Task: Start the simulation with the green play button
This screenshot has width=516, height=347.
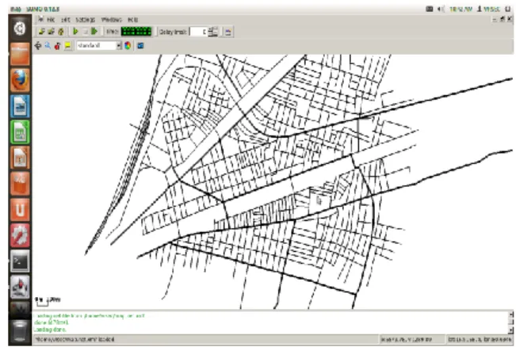Action: 75,31
